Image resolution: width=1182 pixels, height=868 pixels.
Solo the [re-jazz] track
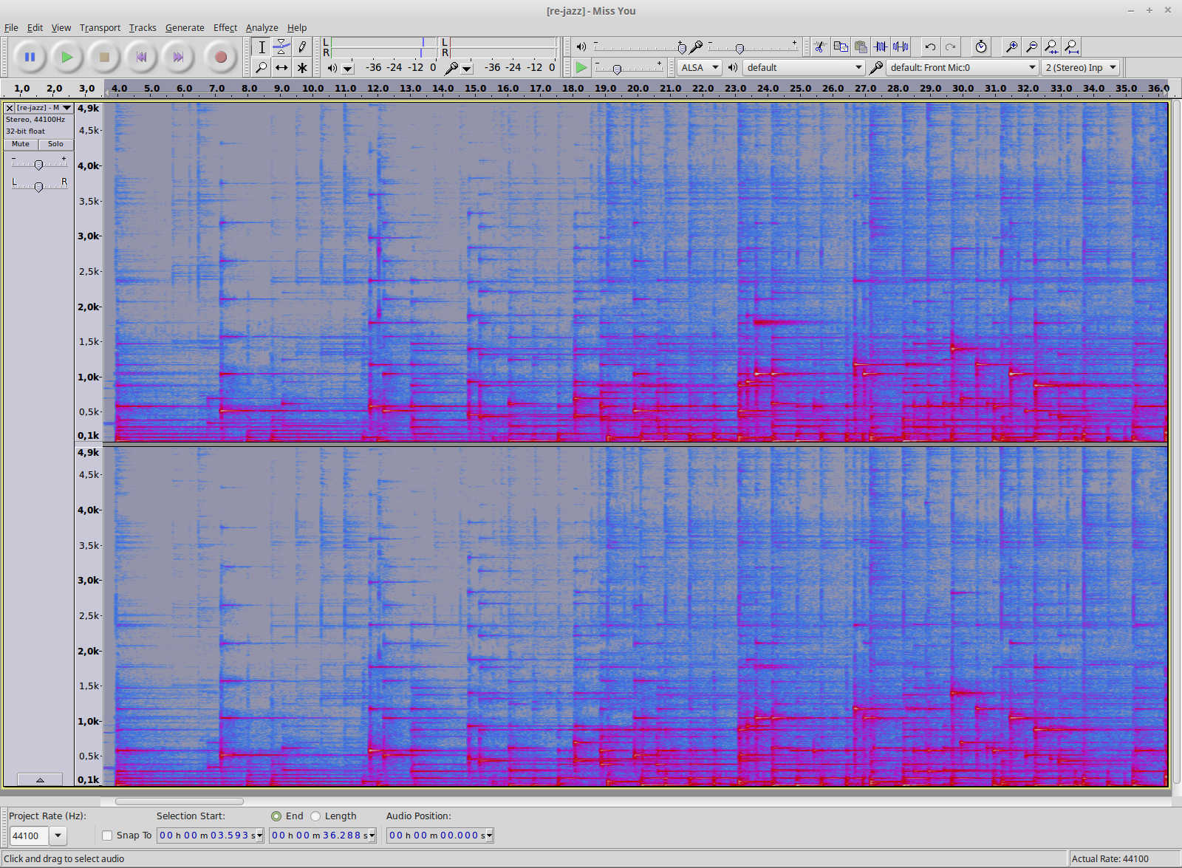coord(55,144)
